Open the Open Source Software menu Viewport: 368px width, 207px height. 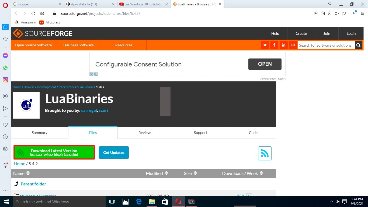pyautogui.click(x=33, y=45)
